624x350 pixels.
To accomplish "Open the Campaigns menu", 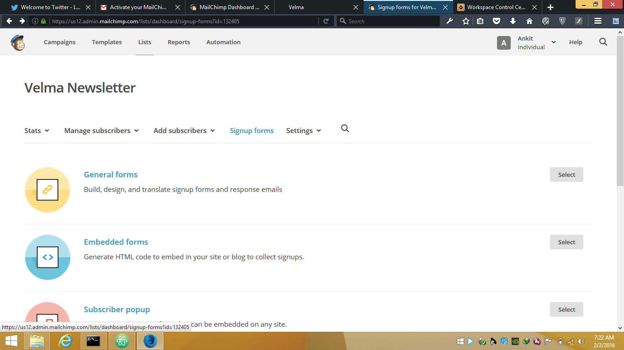I will pos(60,42).
